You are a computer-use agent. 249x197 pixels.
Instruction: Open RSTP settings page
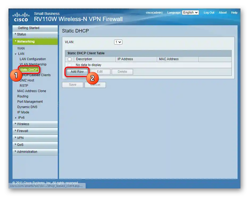[24, 86]
